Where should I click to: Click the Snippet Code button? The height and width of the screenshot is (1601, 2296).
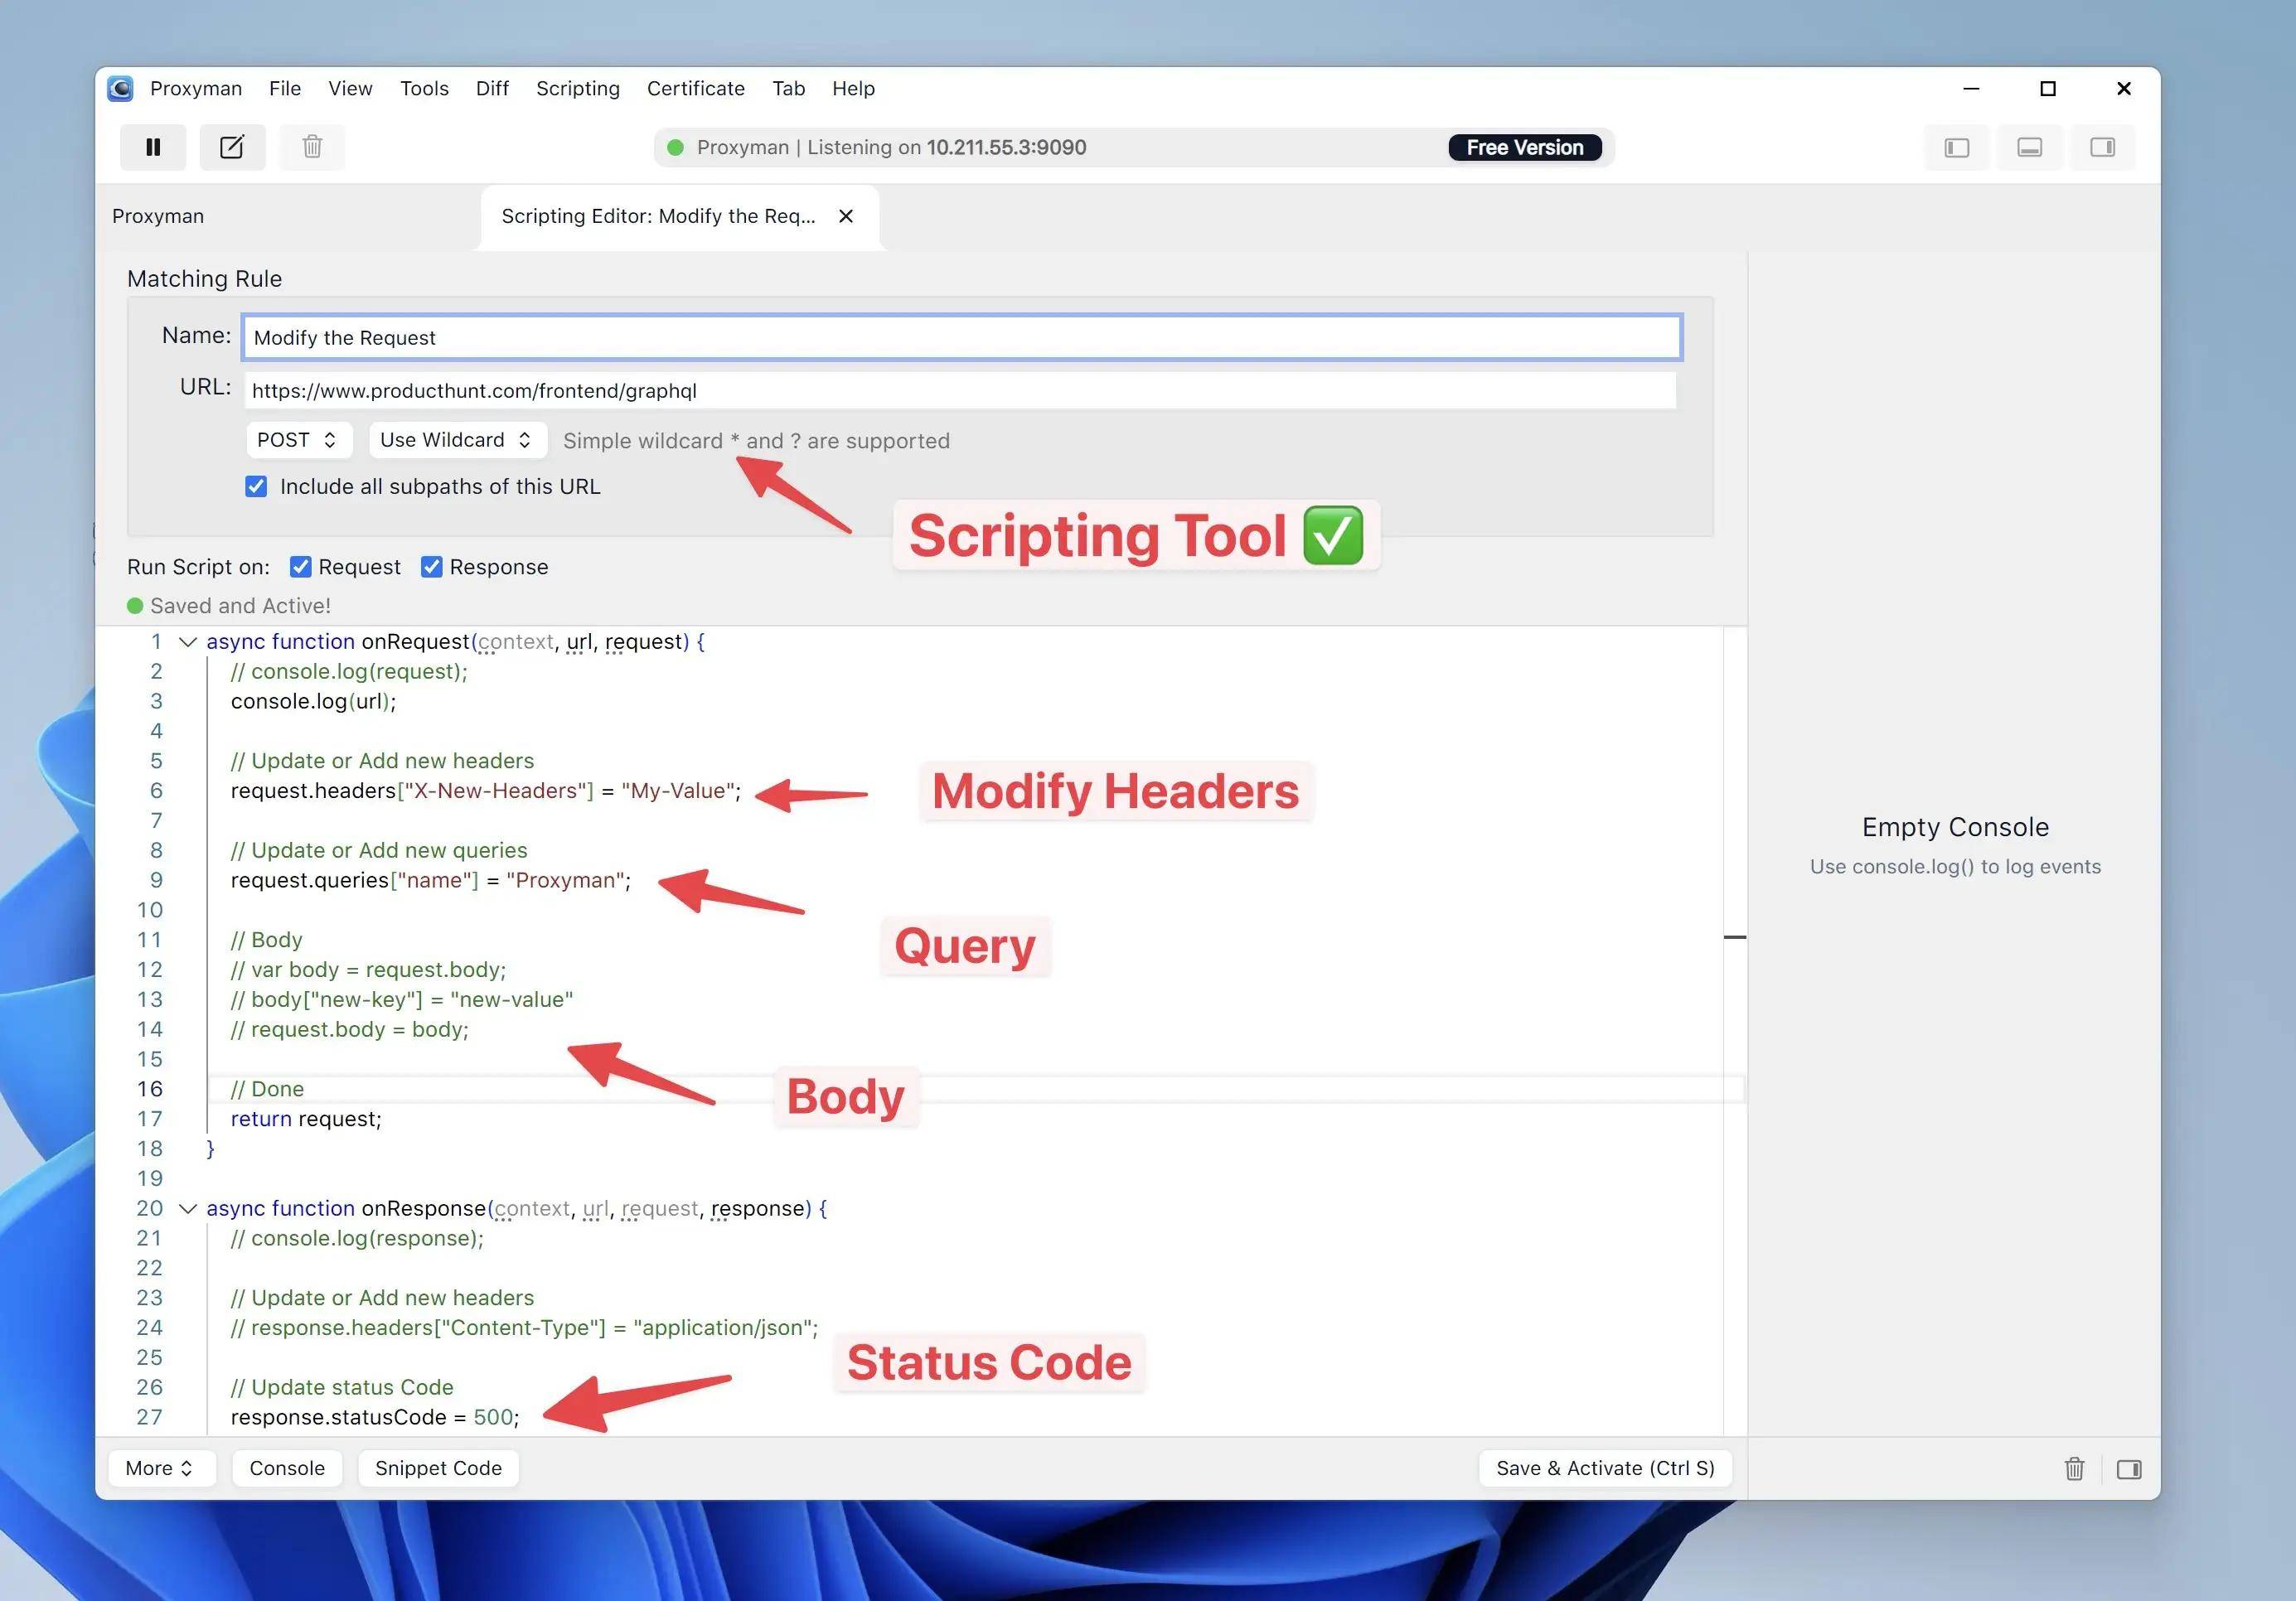438,1468
